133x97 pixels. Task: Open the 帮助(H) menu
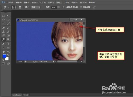(92, 2)
